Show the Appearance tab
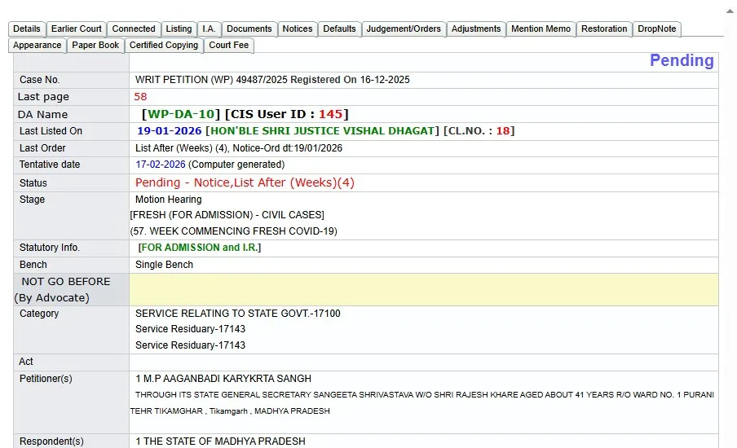The width and height of the screenshot is (737, 448). tap(38, 46)
